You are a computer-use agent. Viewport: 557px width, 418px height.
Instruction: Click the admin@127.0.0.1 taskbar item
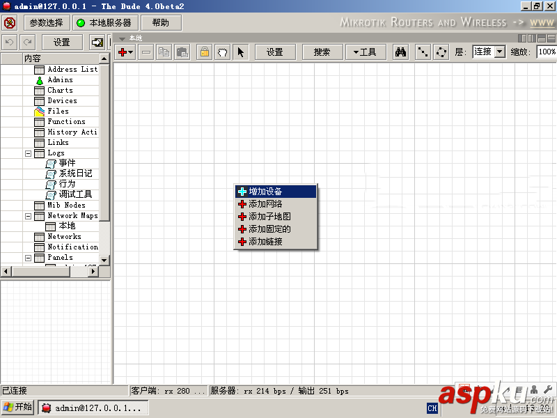93,408
